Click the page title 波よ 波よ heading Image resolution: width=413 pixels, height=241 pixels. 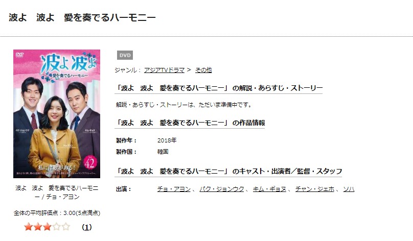coord(82,17)
